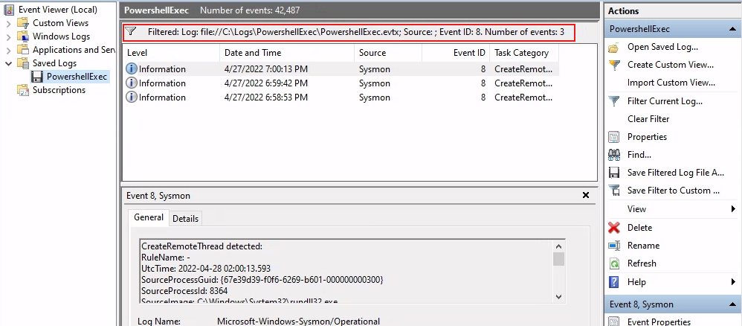Click the Rename icon
Image resolution: width=742 pixels, height=326 pixels.
tap(614, 246)
